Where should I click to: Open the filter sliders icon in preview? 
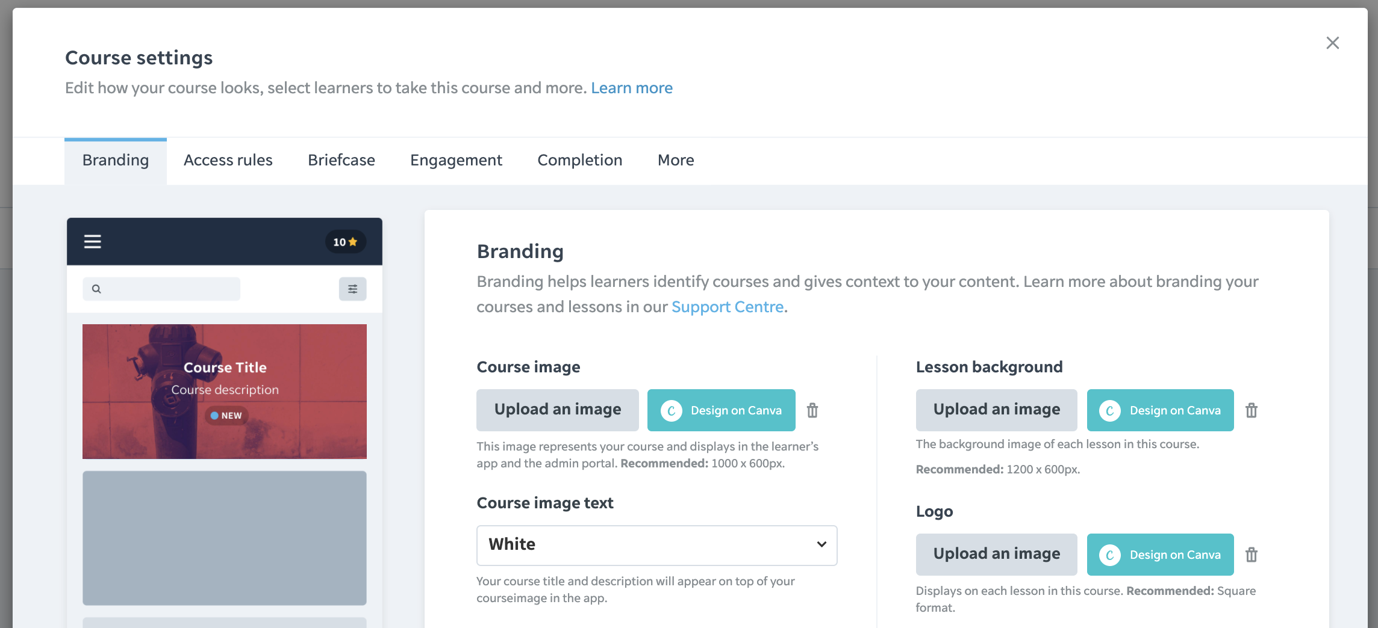tap(352, 289)
